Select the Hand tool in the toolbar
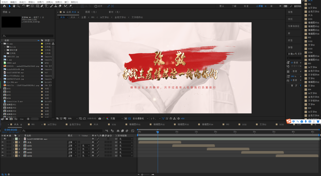321x176 pixels. coord(14,6)
